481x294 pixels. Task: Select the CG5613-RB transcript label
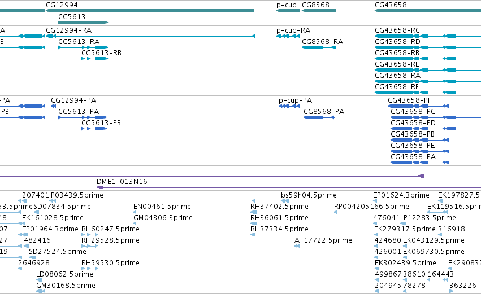[101, 53]
